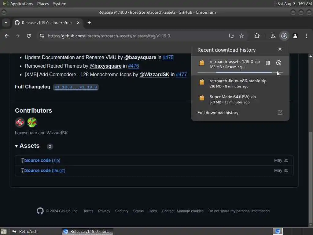This screenshot has width=313, height=235.
Task: Cancel the retroarch-assets-1.19.0.zip download
Action: click(x=279, y=63)
